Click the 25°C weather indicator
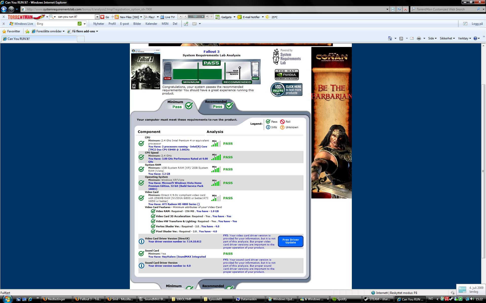Screen dimensions: 486x303 tap(272, 17)
